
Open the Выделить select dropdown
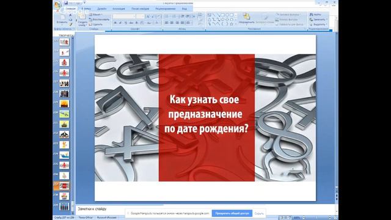pyautogui.click(x=318, y=24)
